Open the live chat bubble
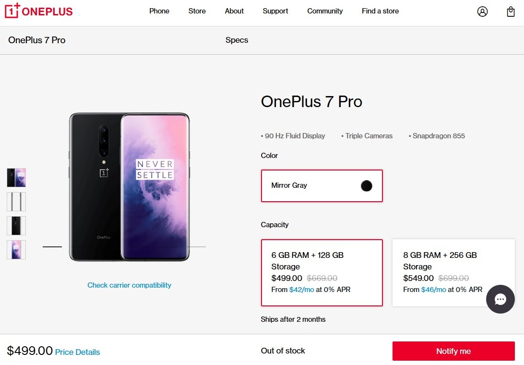524x365 pixels. pos(500,300)
